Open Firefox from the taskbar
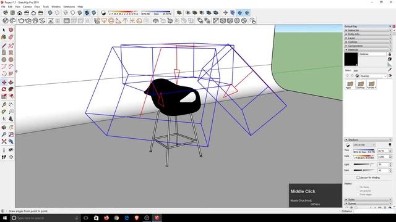The image size is (396, 222). (106, 218)
